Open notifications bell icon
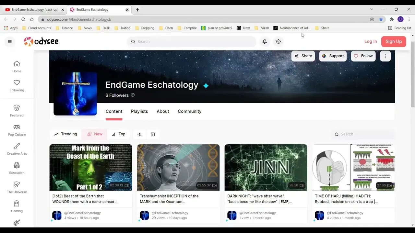This screenshot has height=233, width=415. [x=265, y=41]
